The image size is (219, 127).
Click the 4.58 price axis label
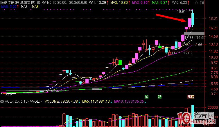pyautogui.click(x=214, y=89)
